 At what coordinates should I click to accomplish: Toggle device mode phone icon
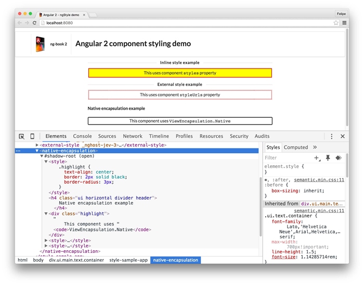[x=32, y=137]
